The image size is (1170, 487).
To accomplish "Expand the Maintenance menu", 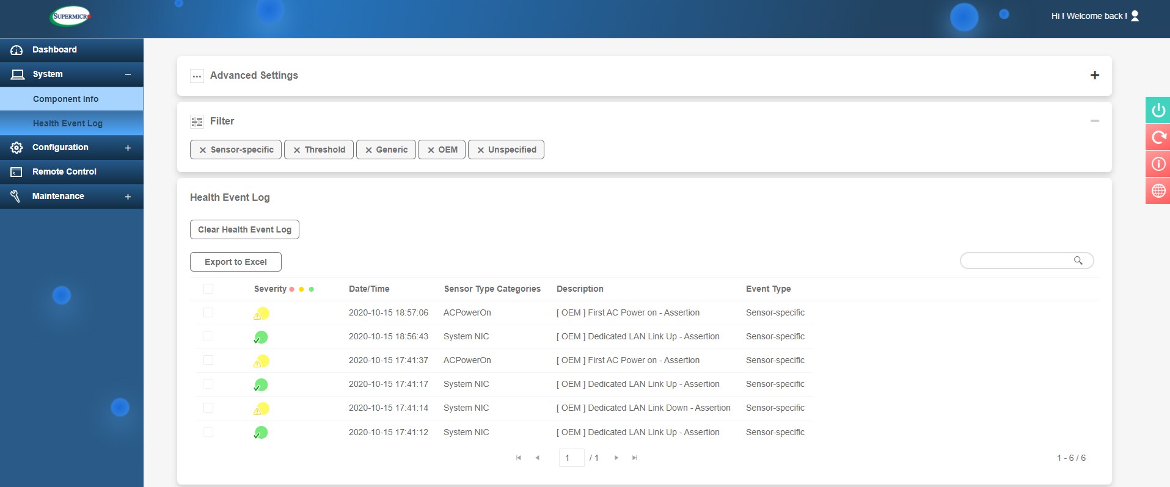I will pos(128,197).
